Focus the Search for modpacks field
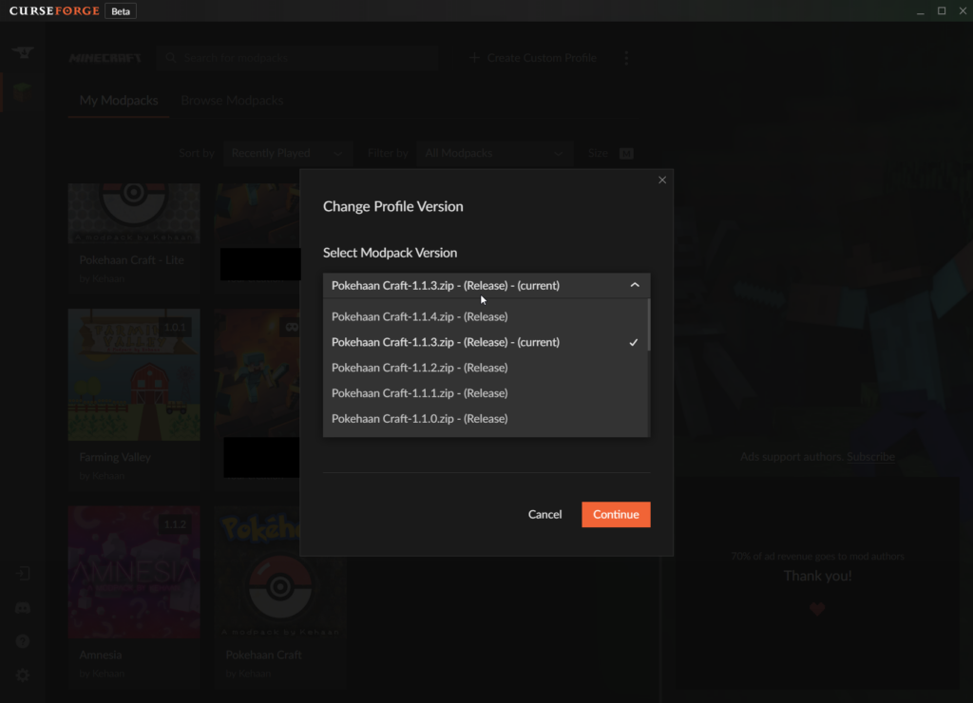The height and width of the screenshot is (703, 973). [297, 58]
